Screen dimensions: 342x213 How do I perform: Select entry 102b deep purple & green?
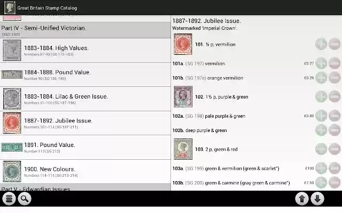click(199, 130)
